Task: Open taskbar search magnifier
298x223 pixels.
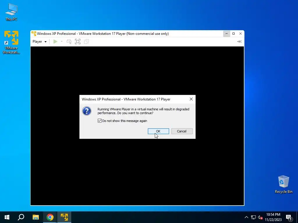Action: [x=21, y=217]
